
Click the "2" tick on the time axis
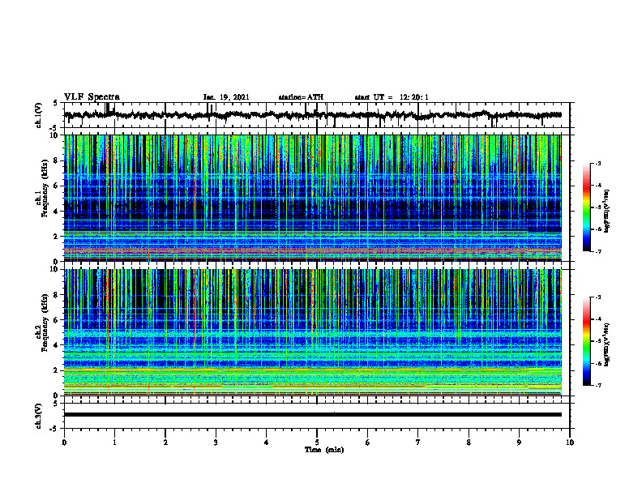(165, 443)
